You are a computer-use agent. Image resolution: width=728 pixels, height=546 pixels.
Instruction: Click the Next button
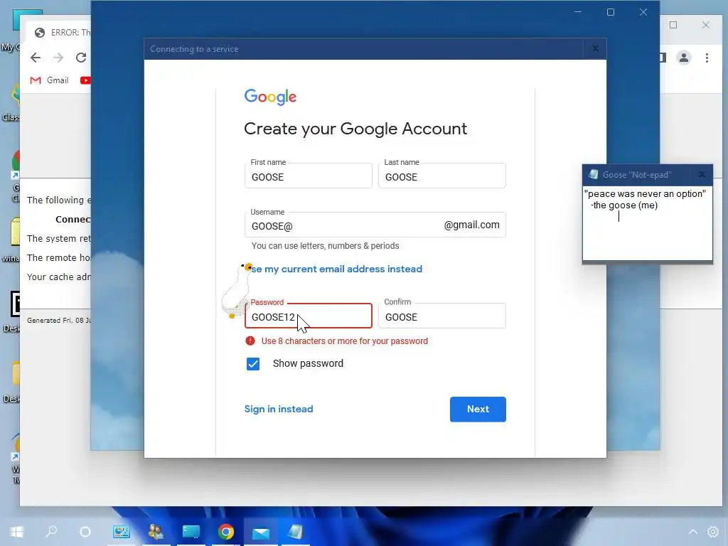pos(478,409)
